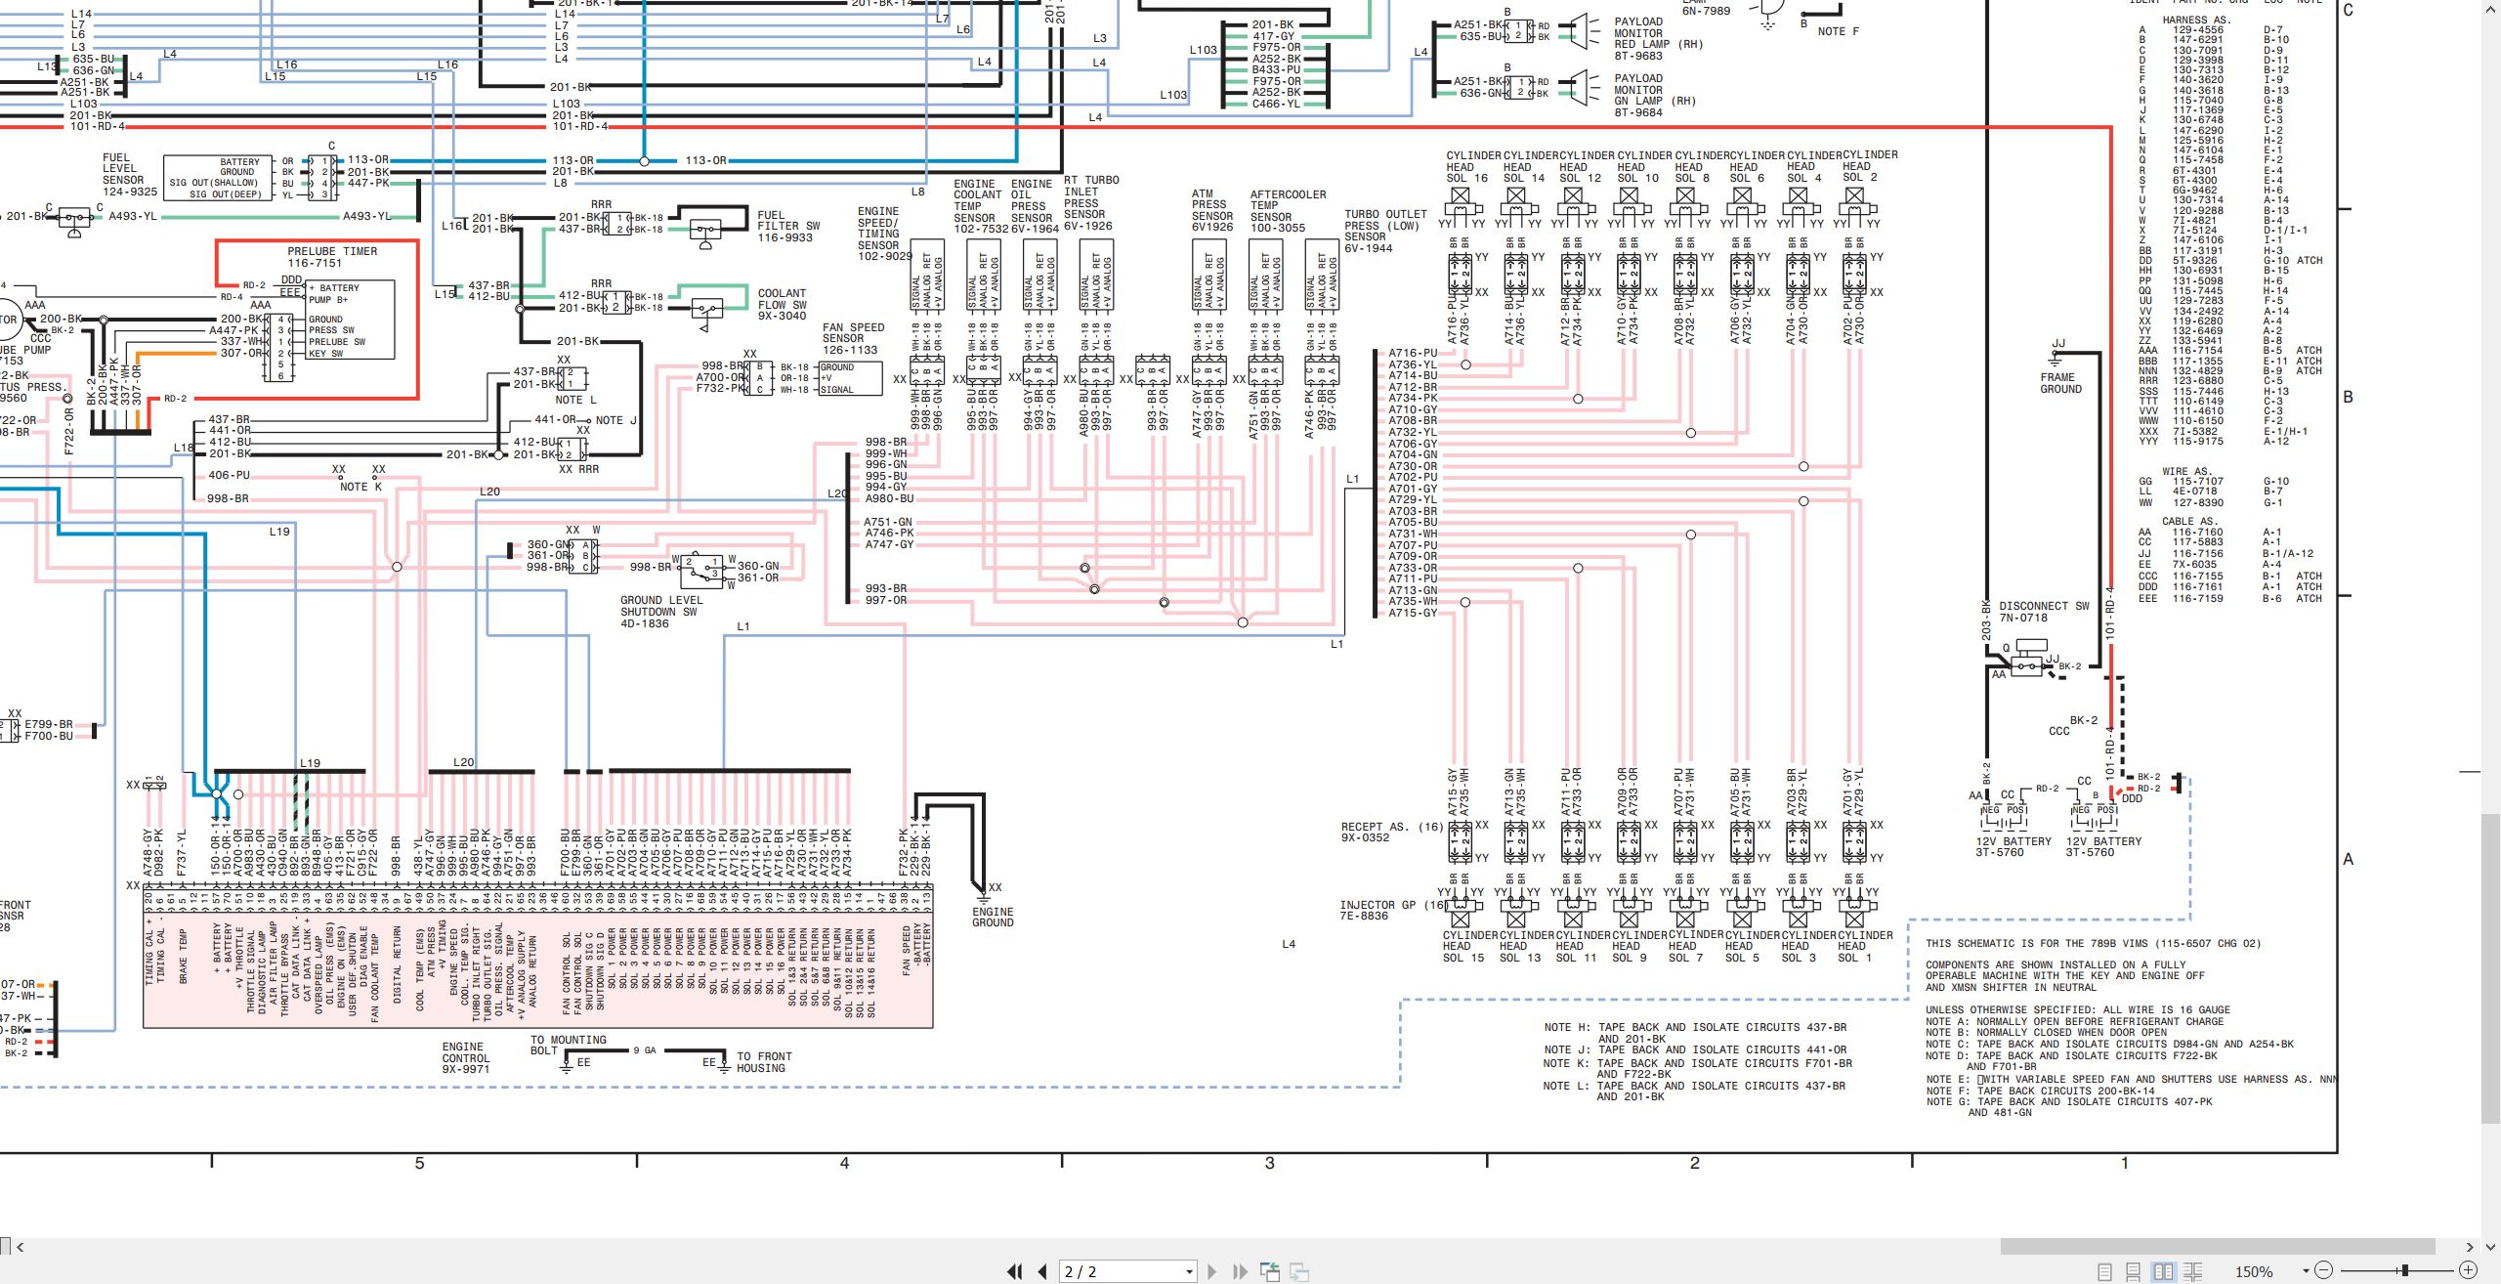
Task: Jump to the first page
Action: click(1015, 1271)
